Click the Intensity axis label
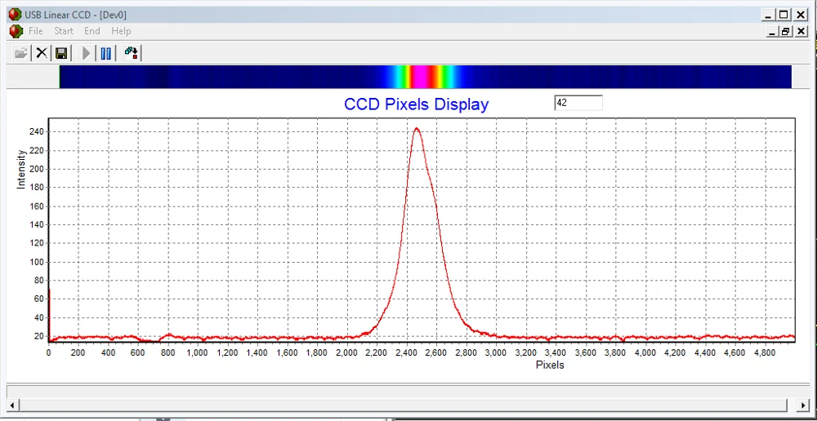 (x=21, y=169)
